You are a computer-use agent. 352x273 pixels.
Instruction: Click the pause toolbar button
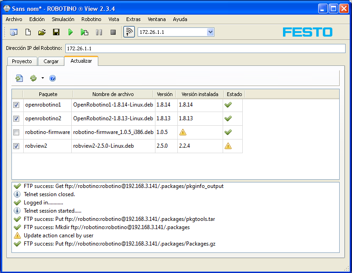(x=99, y=32)
